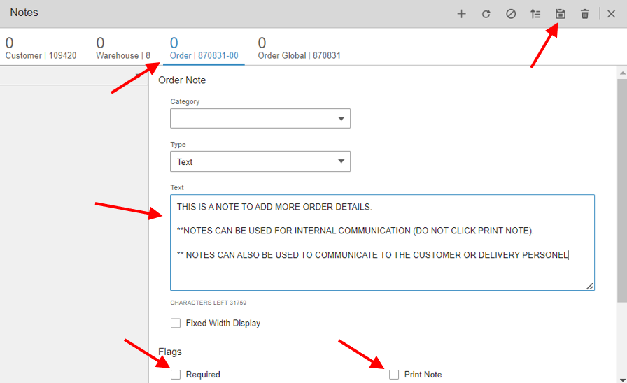
Task: Select the Order 870831-00 tab
Action: click(204, 48)
